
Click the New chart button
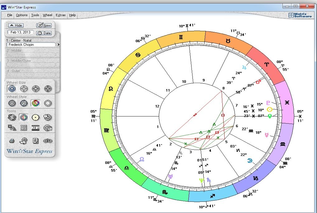[x=44, y=25]
